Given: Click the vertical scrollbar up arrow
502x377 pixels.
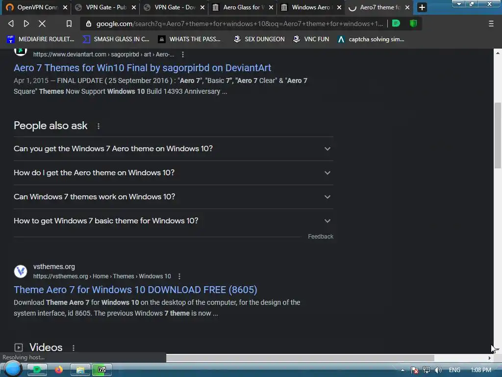Looking at the screenshot, I should point(498,53).
